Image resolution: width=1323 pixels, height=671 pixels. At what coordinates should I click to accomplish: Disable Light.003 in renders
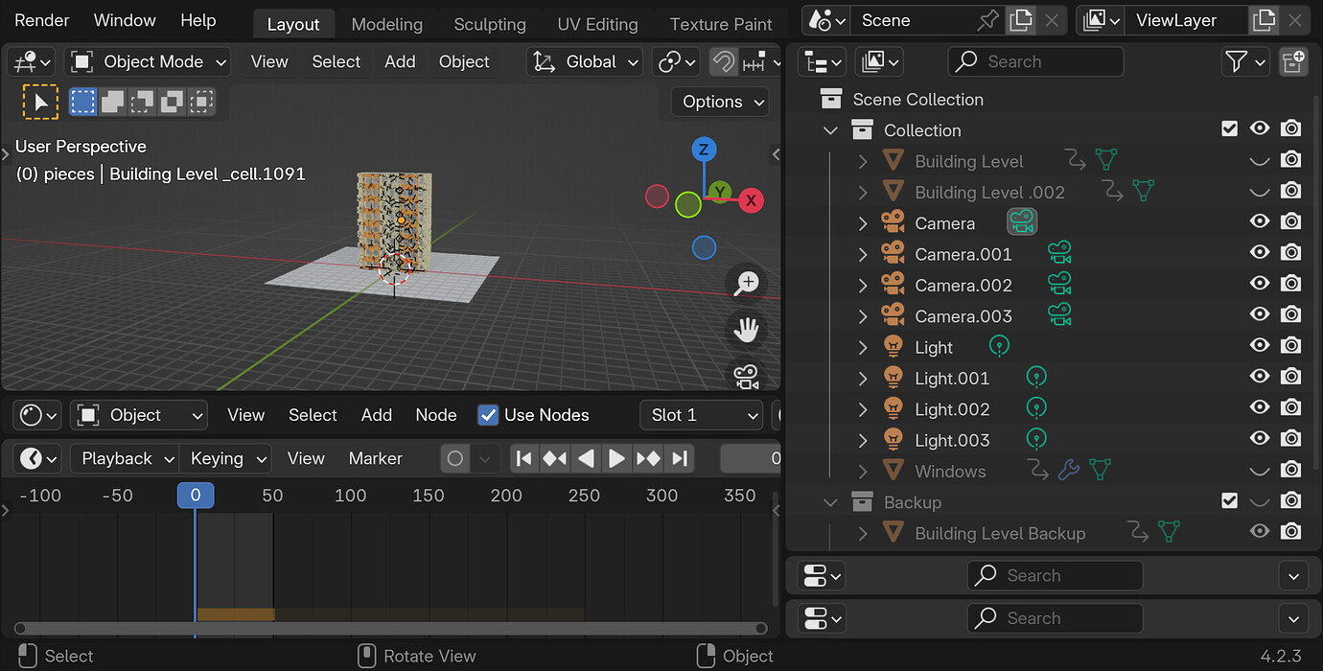click(x=1291, y=438)
